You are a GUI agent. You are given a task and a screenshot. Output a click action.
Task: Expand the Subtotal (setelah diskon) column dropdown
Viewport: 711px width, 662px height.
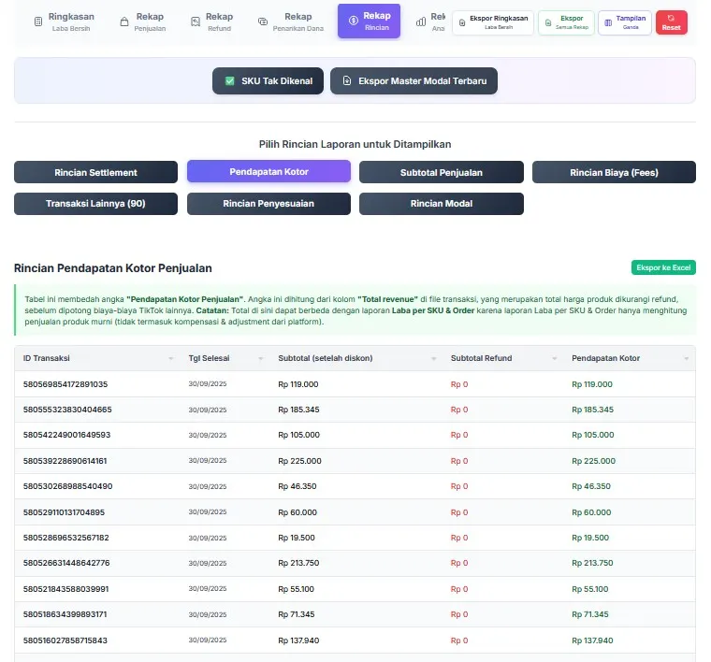tap(433, 359)
